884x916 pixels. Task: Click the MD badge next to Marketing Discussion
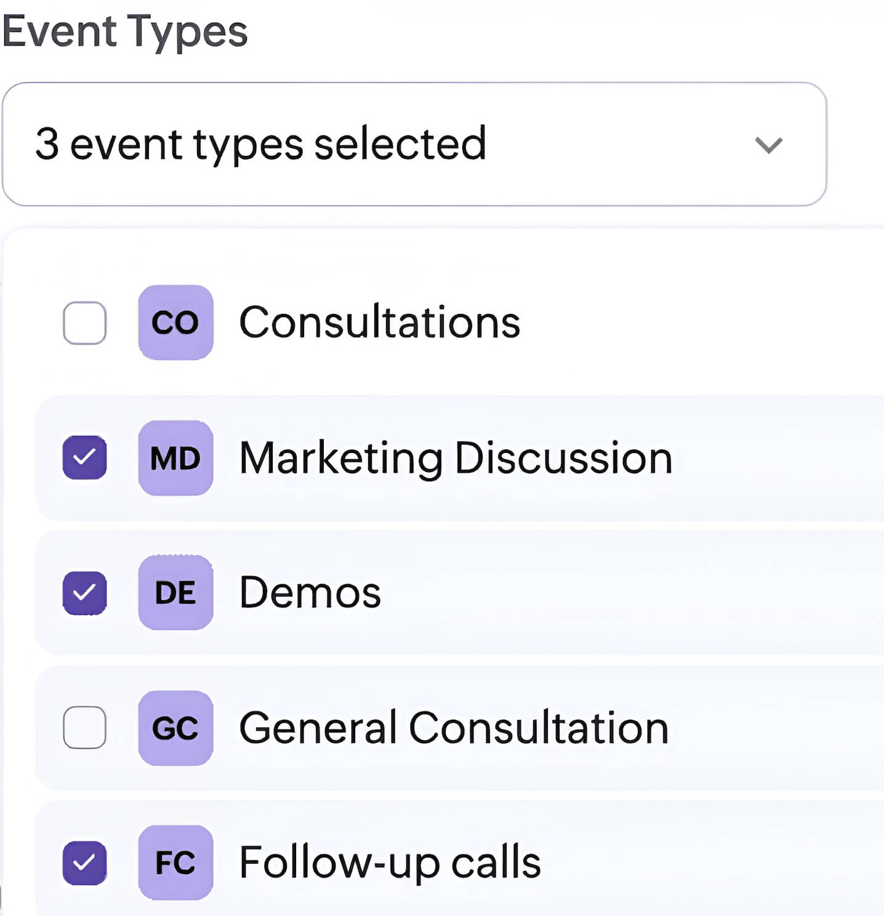coord(175,459)
